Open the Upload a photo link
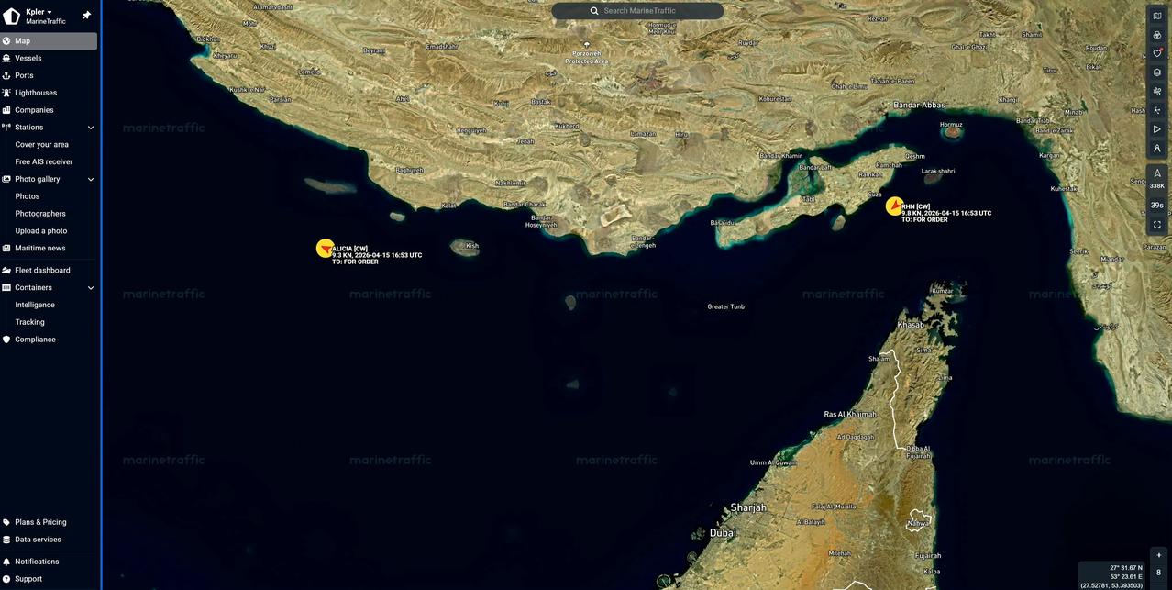 pyautogui.click(x=41, y=231)
